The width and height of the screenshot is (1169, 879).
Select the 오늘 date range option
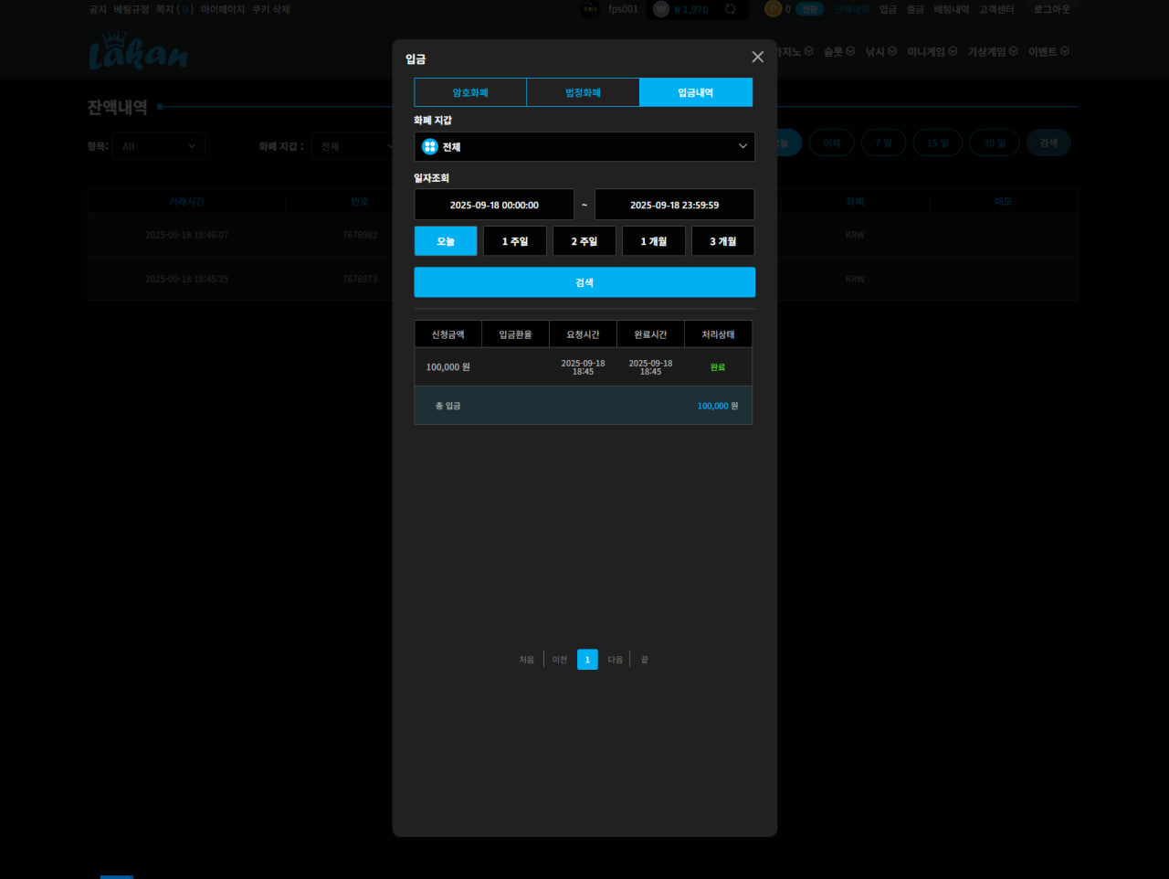tap(446, 241)
